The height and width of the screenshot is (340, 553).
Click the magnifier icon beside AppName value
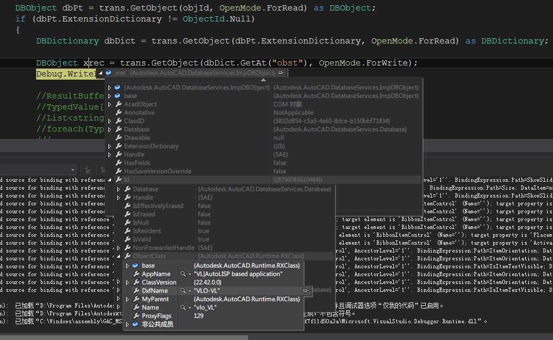click(182, 274)
